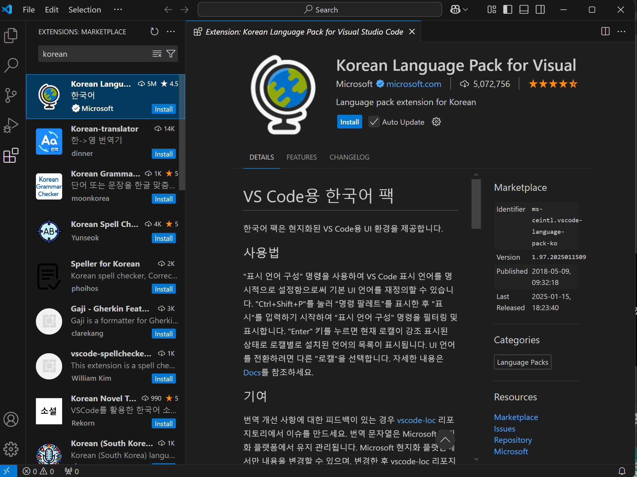Screen dimensions: 637x477
Task: Click the install count 5,072,756
Action: [x=485, y=84]
